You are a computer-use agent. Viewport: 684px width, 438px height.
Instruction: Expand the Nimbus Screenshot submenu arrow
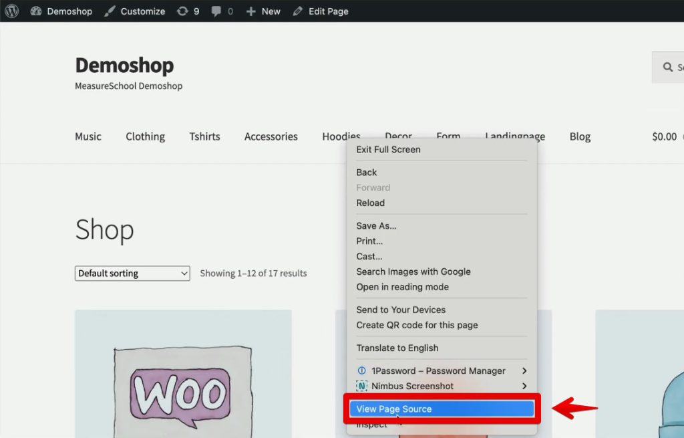524,386
